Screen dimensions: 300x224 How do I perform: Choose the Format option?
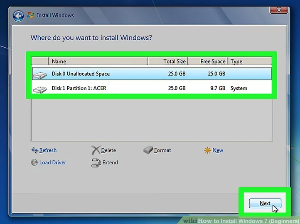pyautogui.click(x=162, y=150)
